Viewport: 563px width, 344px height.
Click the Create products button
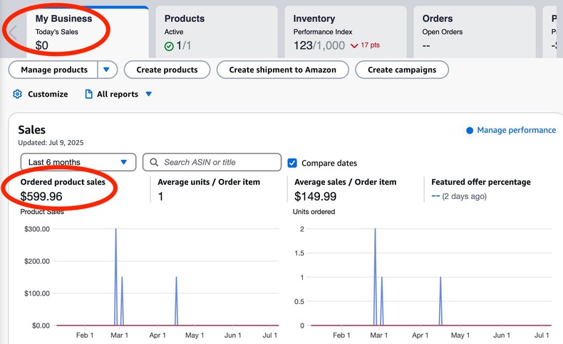click(166, 70)
